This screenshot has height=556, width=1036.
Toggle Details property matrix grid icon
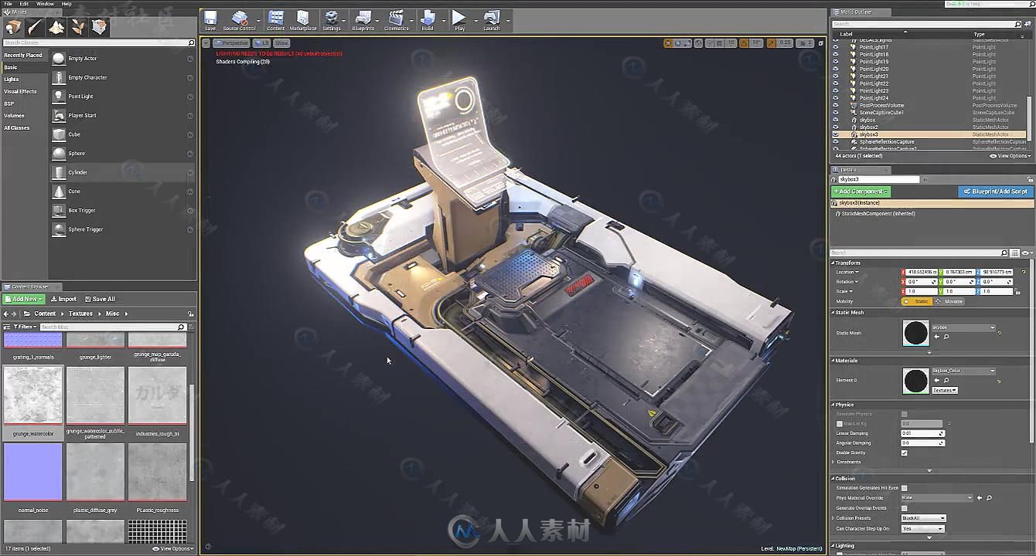coord(1015,253)
